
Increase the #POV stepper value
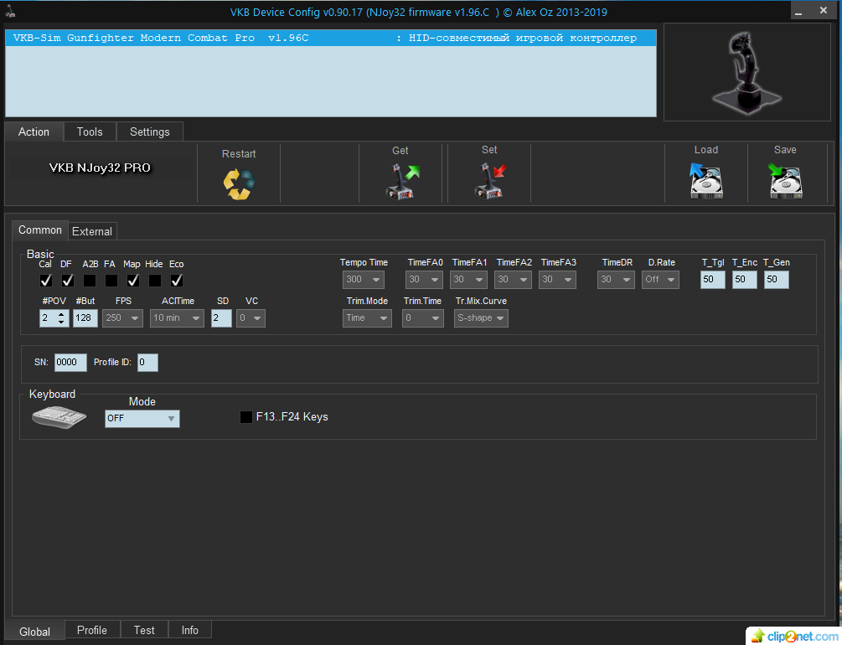(x=62, y=314)
